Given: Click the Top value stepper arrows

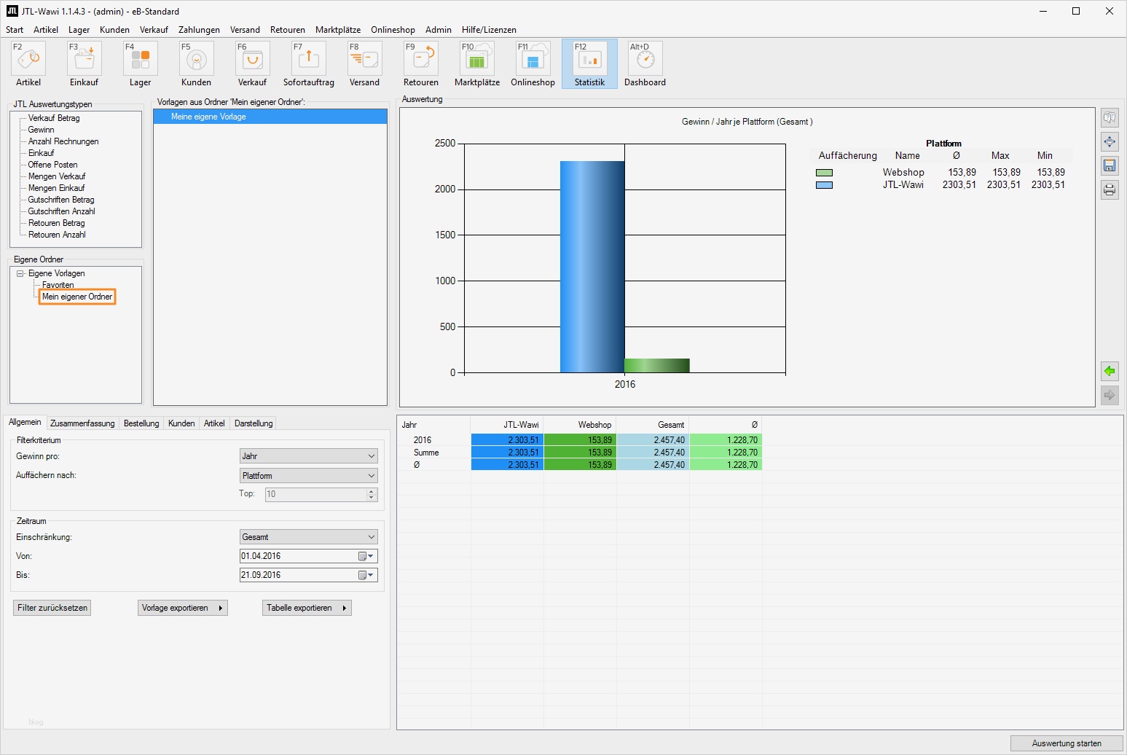Looking at the screenshot, I should 372,494.
